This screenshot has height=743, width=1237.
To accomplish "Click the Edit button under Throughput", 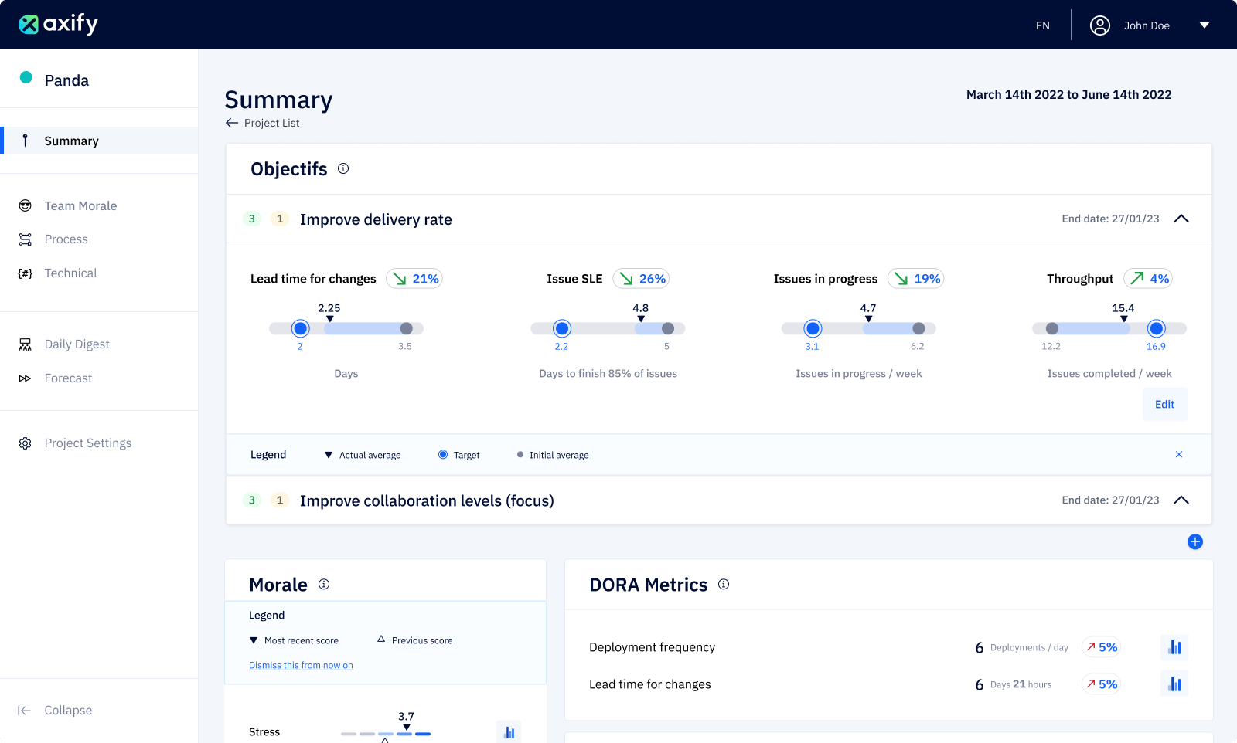I will (1164, 405).
